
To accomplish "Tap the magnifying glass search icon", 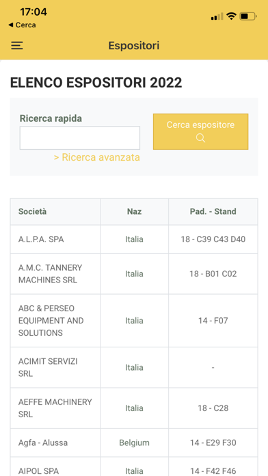I will pos(200,138).
